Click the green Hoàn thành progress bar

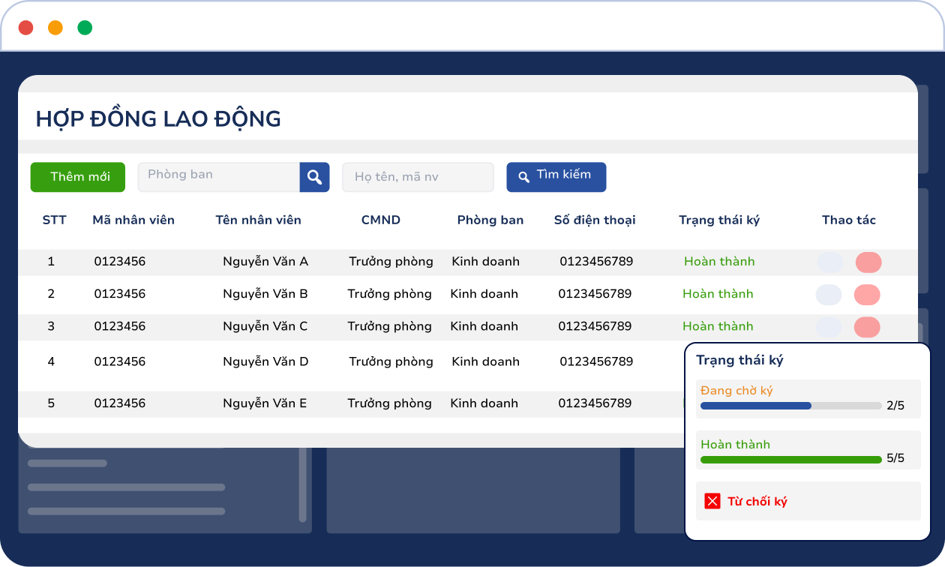click(x=790, y=460)
